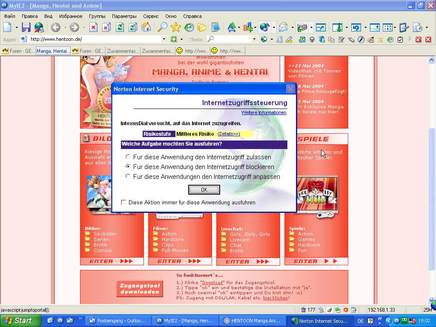Click the green Go arrow button
The width and height of the screenshot is (436, 327).
pos(174,39)
